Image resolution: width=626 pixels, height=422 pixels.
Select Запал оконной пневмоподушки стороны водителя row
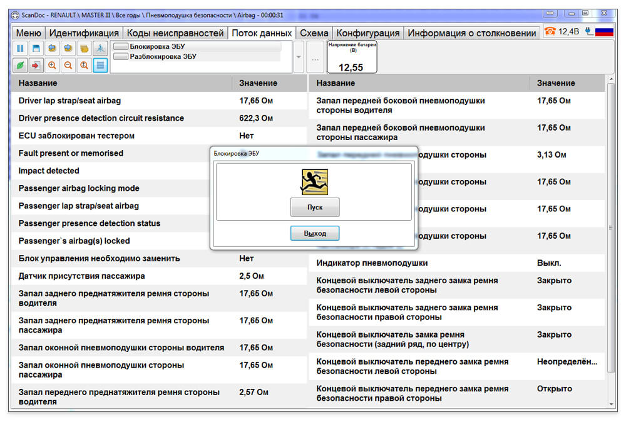159,348
